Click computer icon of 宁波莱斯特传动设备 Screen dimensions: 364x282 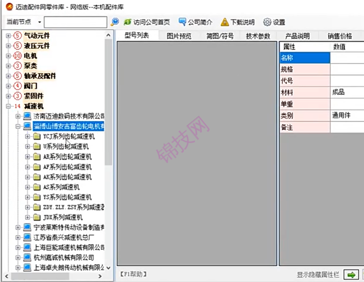click(27, 228)
